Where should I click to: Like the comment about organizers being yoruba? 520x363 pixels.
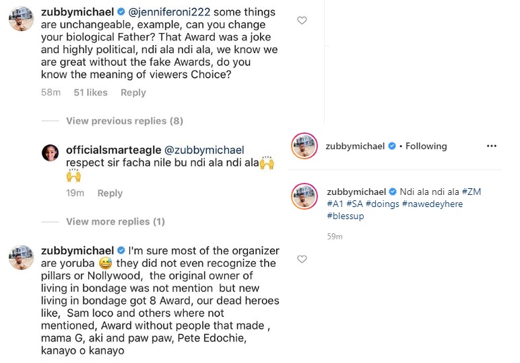coord(302,259)
